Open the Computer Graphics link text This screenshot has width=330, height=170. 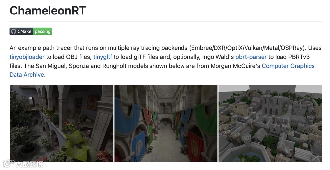(x=288, y=66)
